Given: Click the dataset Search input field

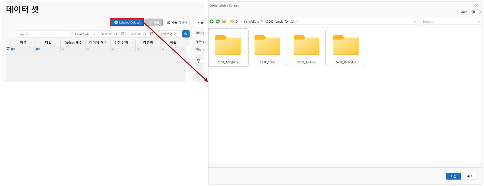Looking at the screenshot, I should (44, 34).
